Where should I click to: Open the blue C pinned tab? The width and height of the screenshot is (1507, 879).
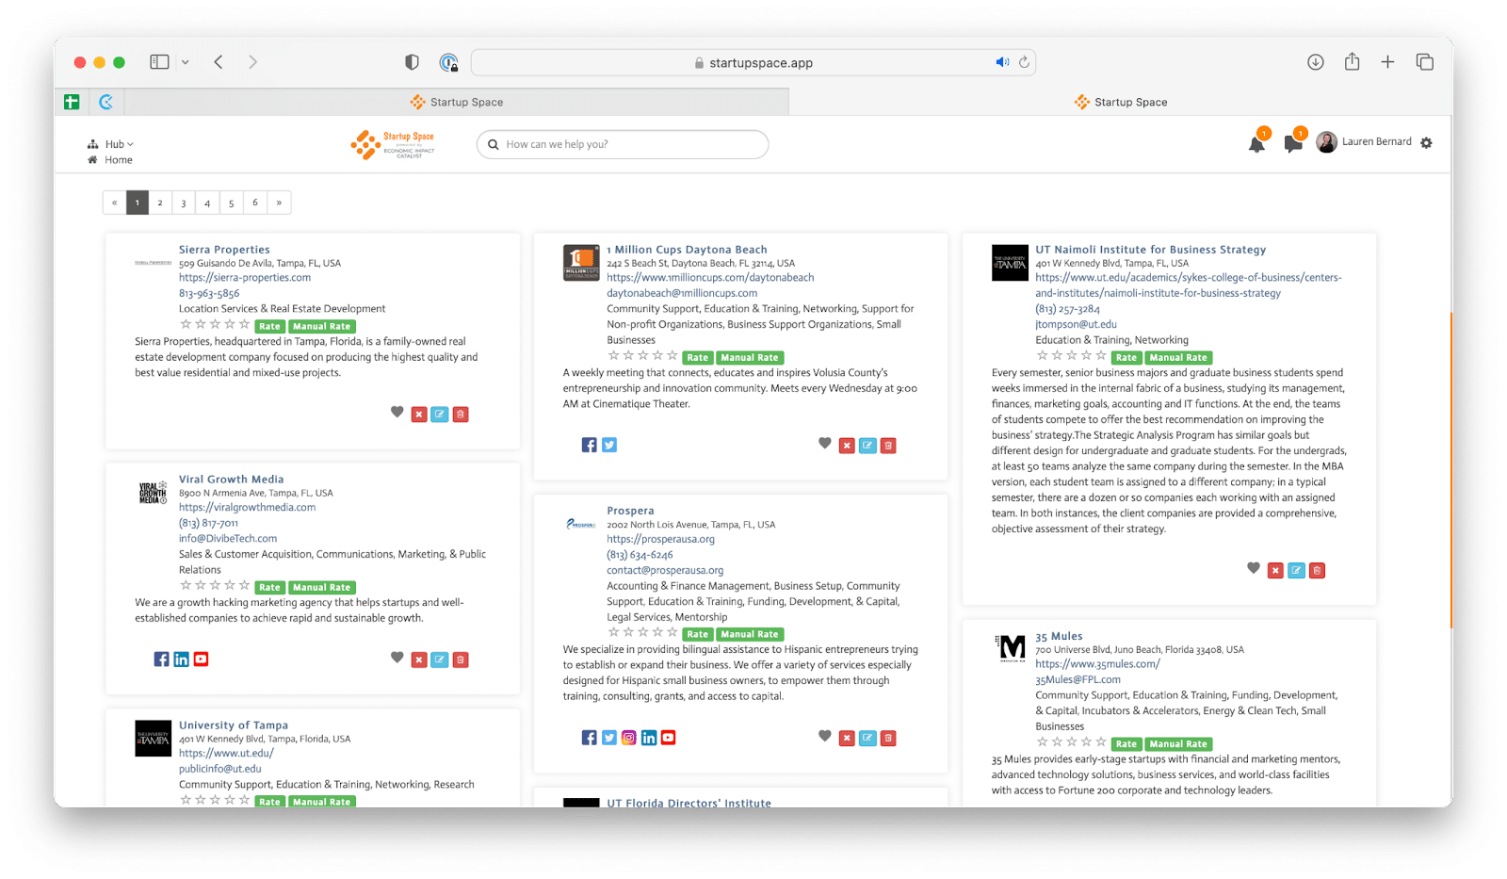[106, 102]
